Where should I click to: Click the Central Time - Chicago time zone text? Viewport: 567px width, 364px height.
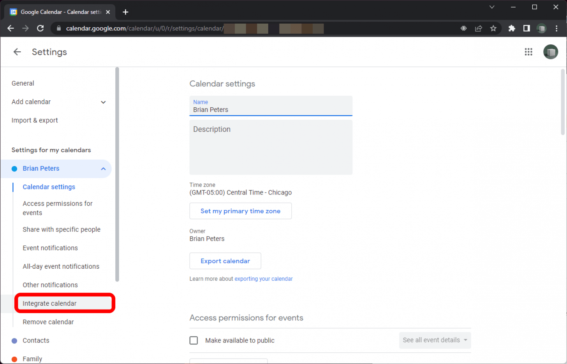coord(240,192)
